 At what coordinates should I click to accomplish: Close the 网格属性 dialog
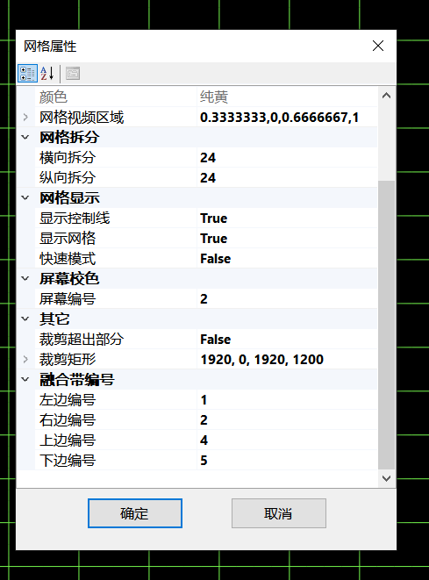click(378, 46)
